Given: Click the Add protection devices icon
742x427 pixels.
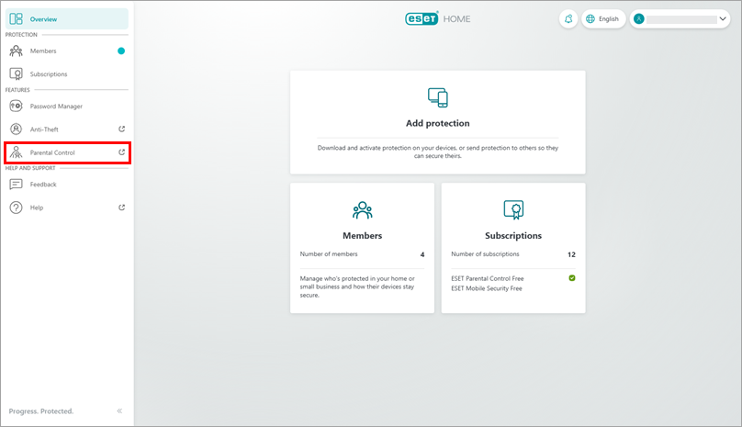Looking at the screenshot, I should point(437,98).
